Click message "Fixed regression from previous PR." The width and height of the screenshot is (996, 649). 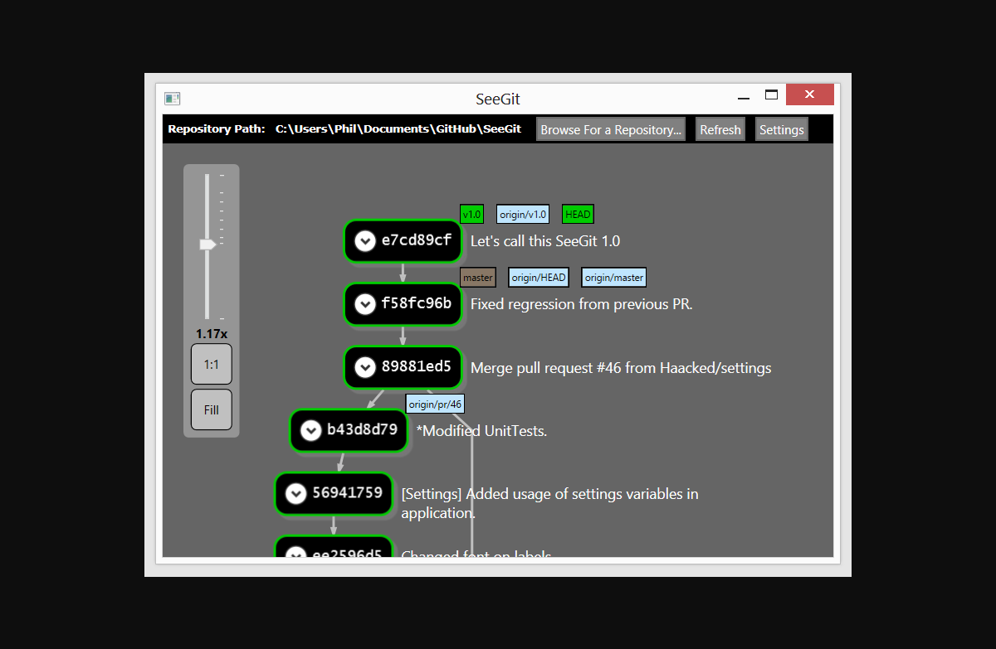point(582,304)
